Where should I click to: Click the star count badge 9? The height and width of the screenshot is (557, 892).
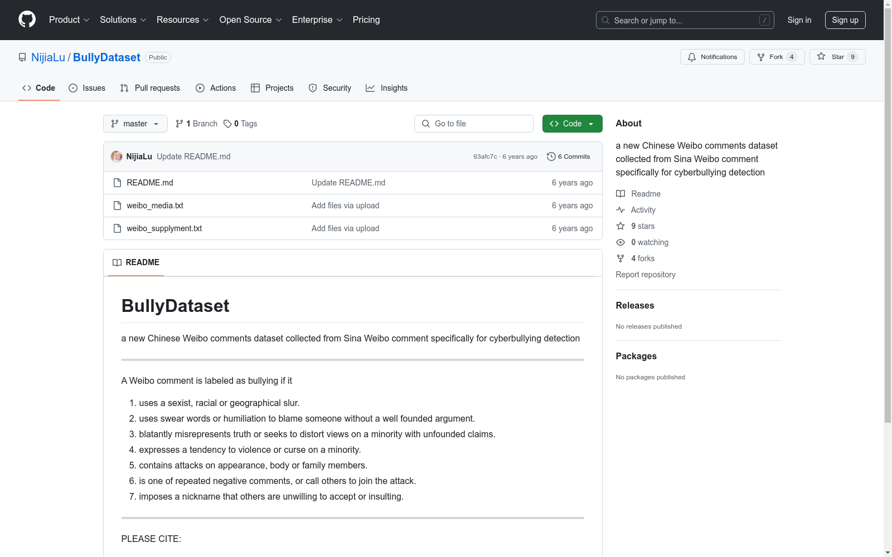[x=852, y=57]
